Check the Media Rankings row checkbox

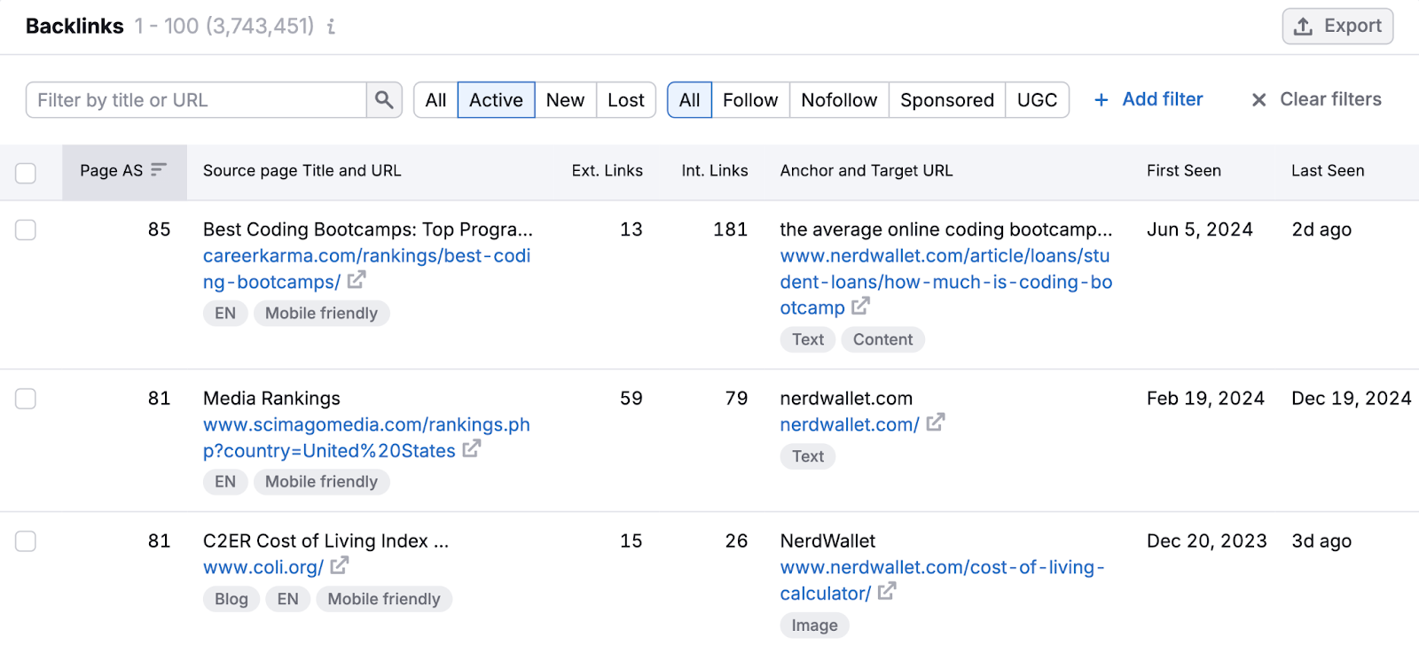(x=26, y=399)
